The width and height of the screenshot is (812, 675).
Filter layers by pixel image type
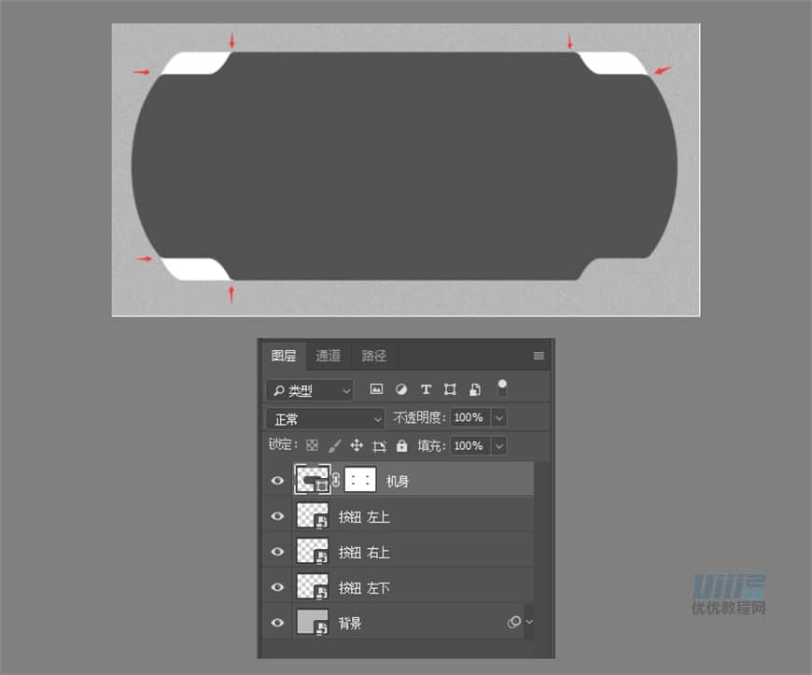tap(377, 389)
